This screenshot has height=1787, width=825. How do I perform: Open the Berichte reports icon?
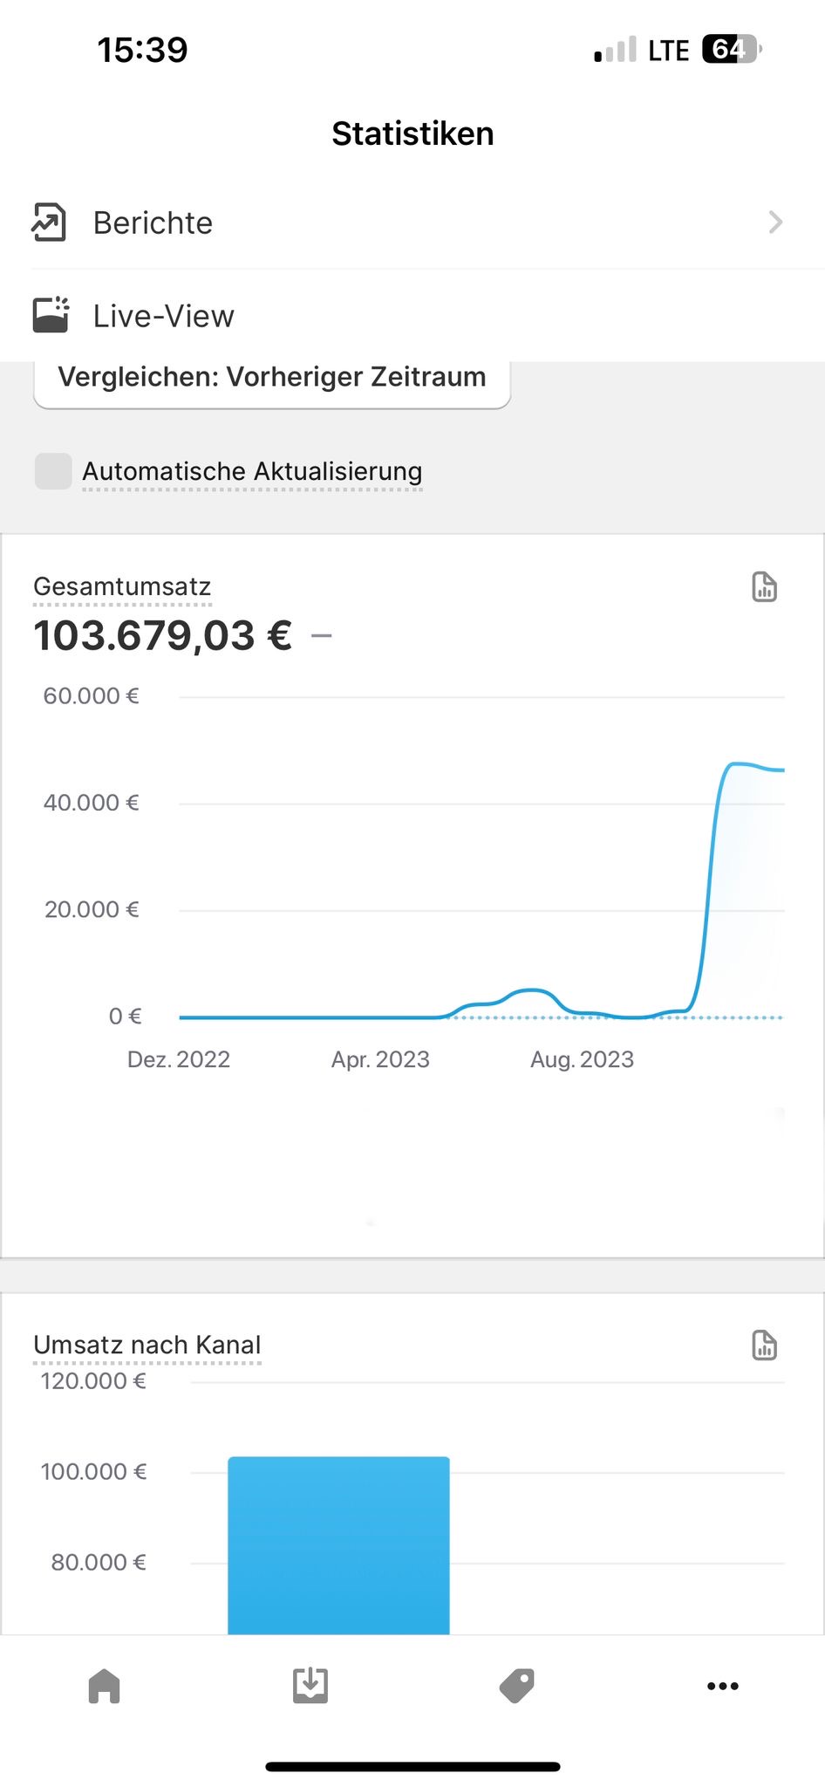(49, 222)
